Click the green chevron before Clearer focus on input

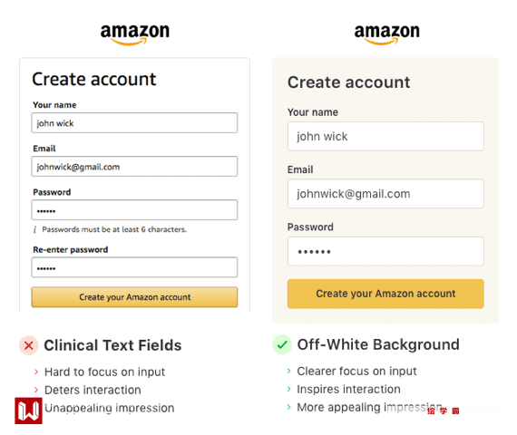288,371
